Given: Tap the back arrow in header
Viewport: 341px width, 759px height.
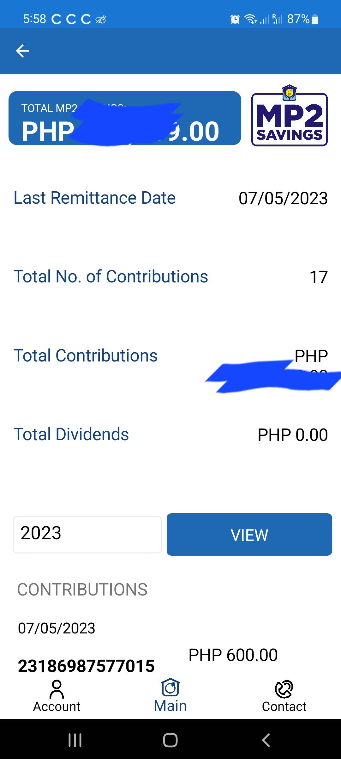Looking at the screenshot, I should 22,51.
